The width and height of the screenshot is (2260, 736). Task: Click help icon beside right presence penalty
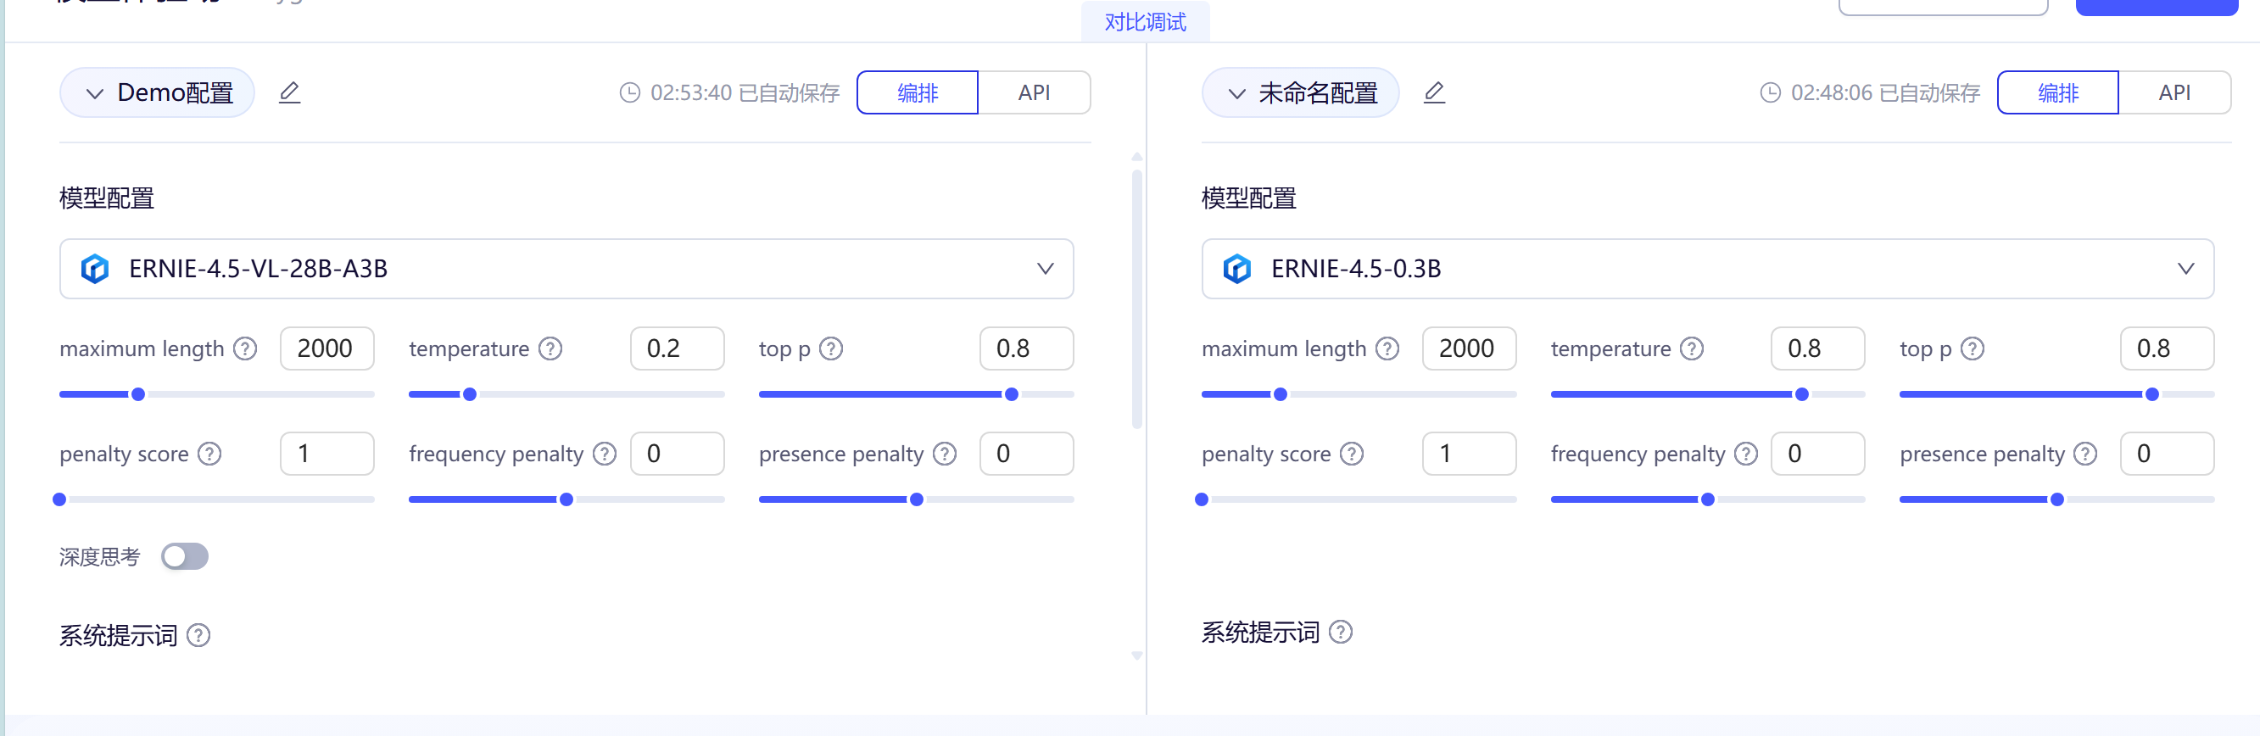tap(2085, 454)
